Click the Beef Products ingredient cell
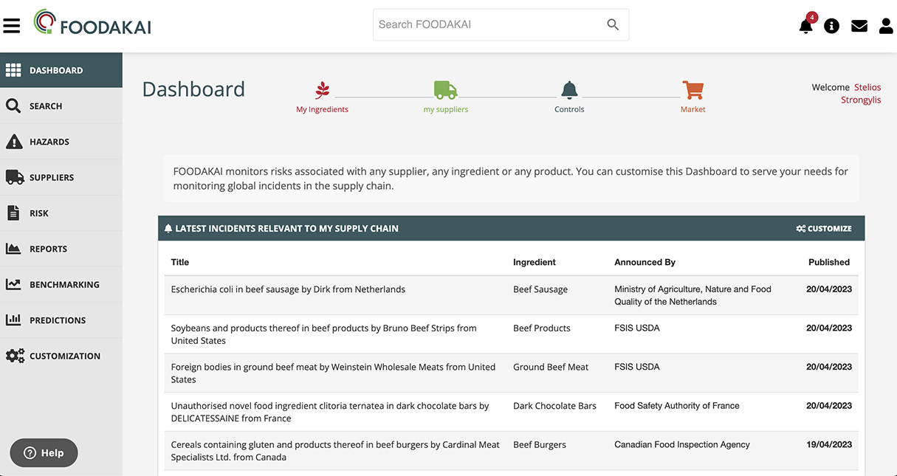The image size is (897, 476). pos(542,328)
